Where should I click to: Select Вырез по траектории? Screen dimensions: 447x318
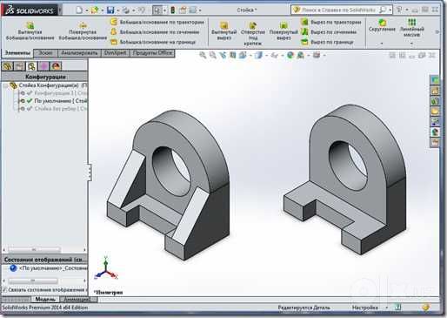tap(331, 22)
